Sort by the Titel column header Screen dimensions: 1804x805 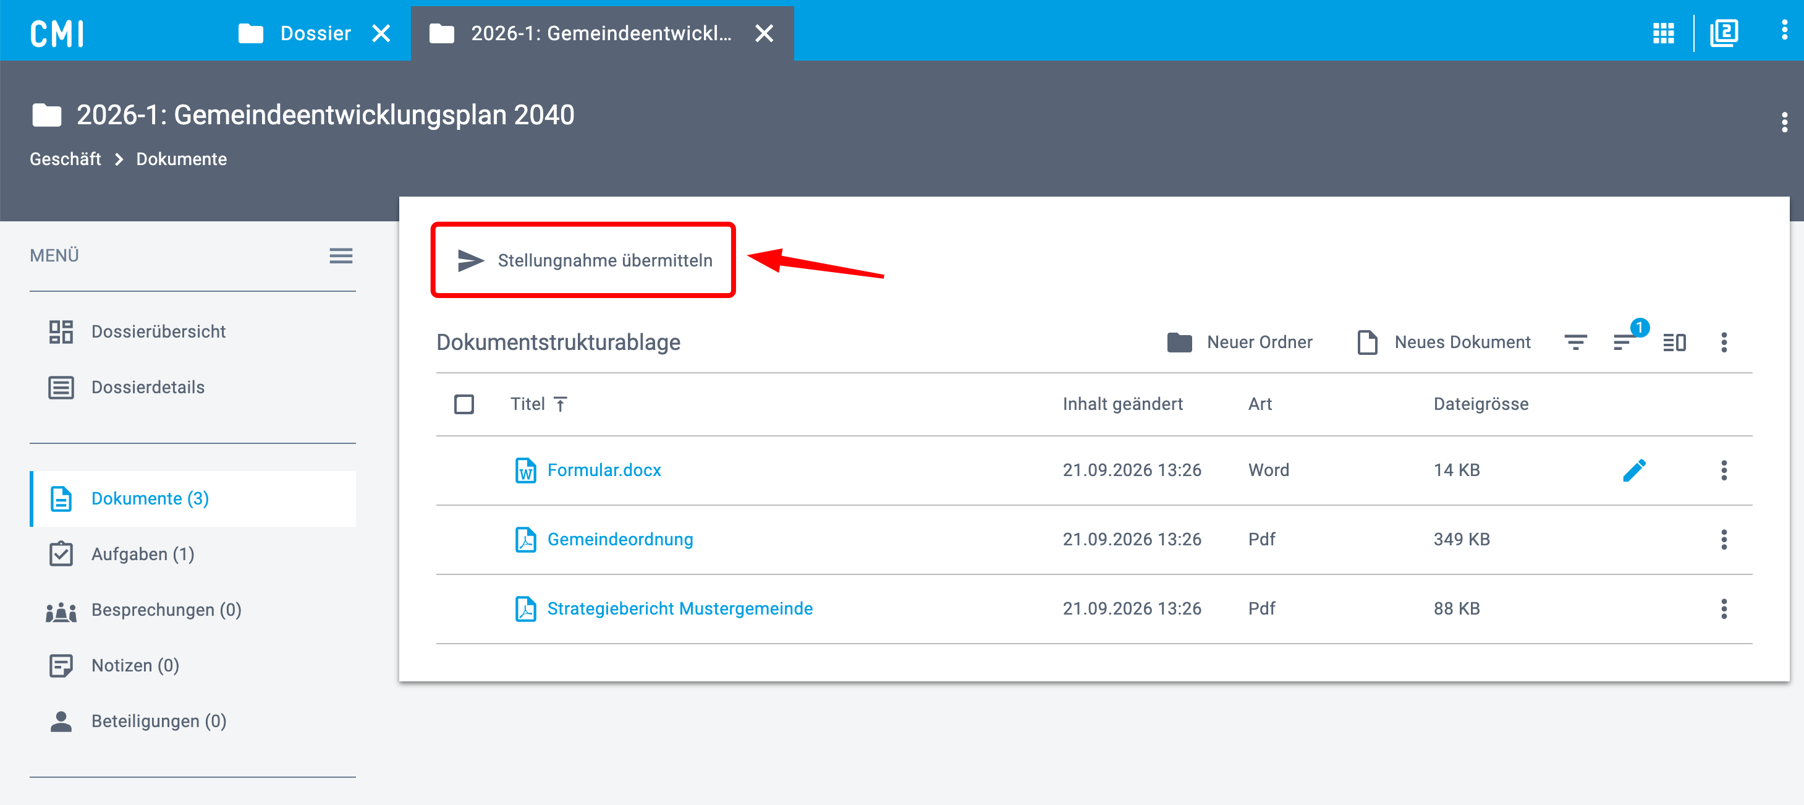click(x=538, y=404)
